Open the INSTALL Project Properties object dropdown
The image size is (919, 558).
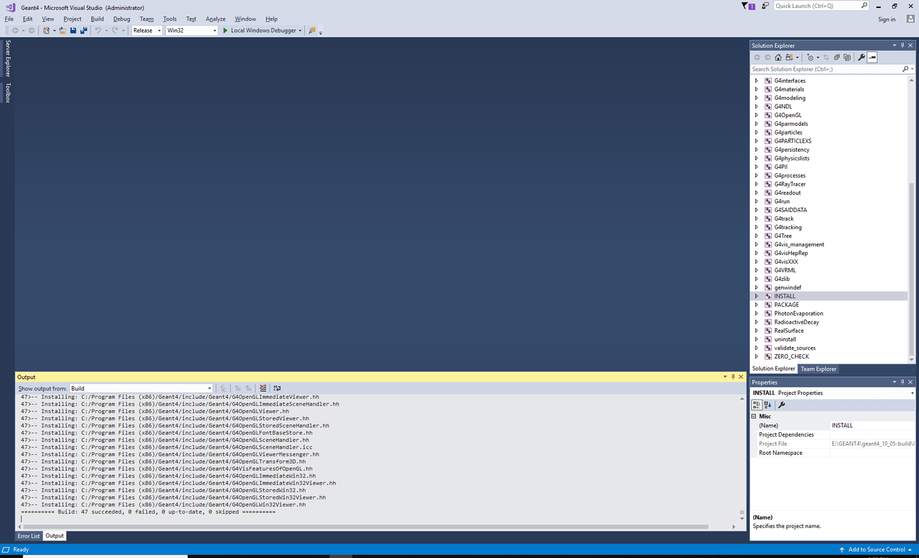(x=912, y=393)
